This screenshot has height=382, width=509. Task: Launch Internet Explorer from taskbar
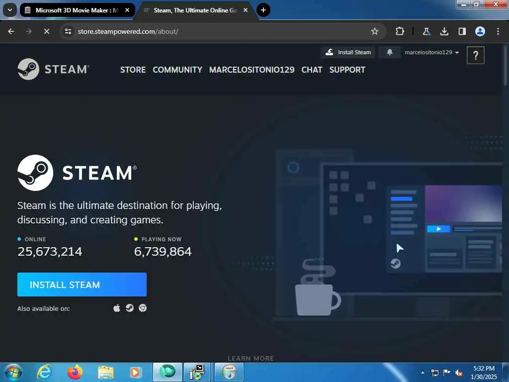click(x=44, y=373)
